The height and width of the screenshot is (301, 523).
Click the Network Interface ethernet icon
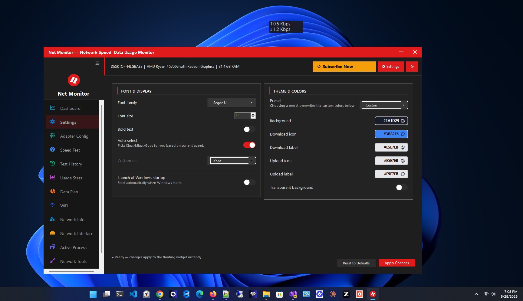pos(52,233)
